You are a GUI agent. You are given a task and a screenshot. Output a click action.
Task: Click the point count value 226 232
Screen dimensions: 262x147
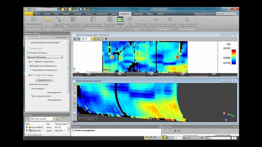tap(59, 131)
